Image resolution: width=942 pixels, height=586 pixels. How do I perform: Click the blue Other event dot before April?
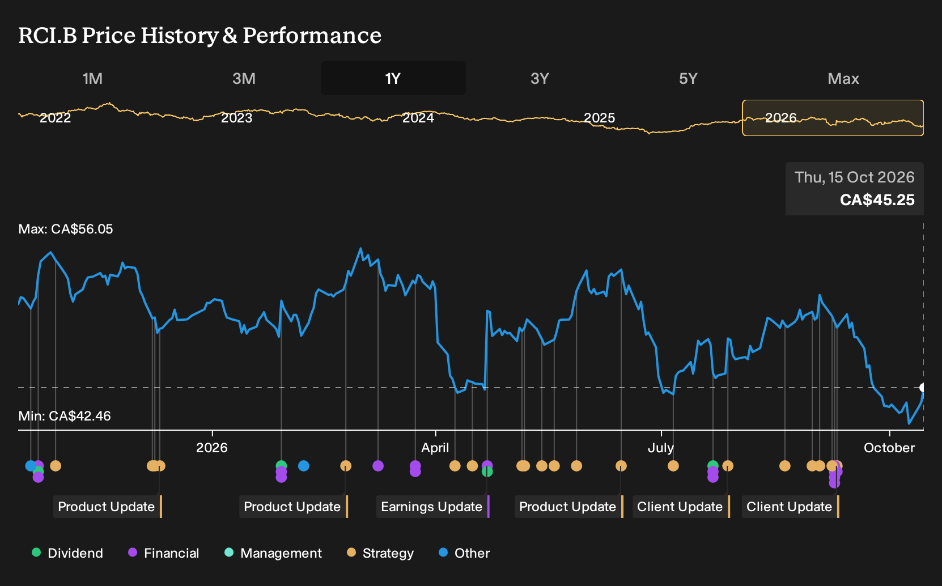tap(304, 466)
